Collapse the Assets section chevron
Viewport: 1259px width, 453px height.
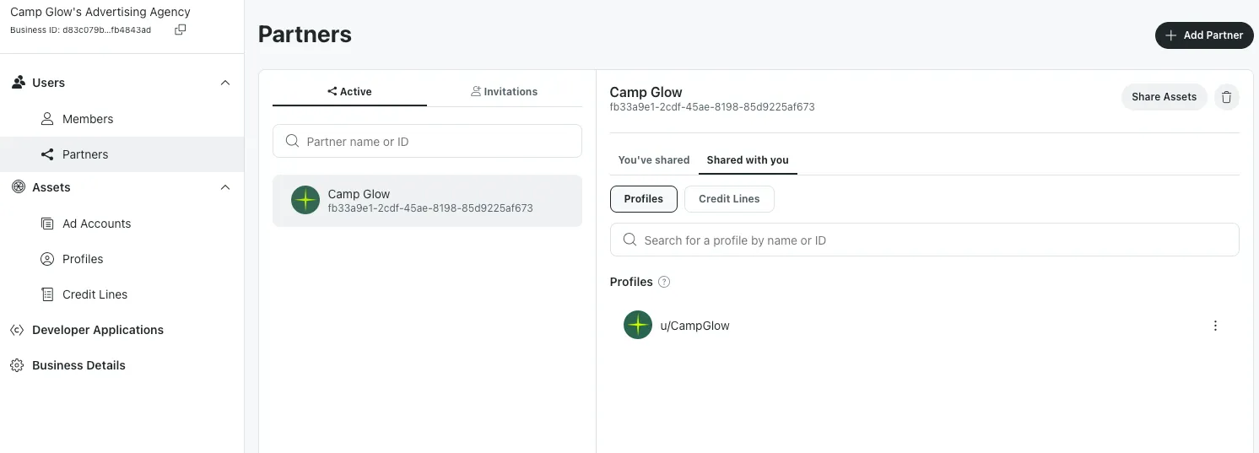coord(225,187)
